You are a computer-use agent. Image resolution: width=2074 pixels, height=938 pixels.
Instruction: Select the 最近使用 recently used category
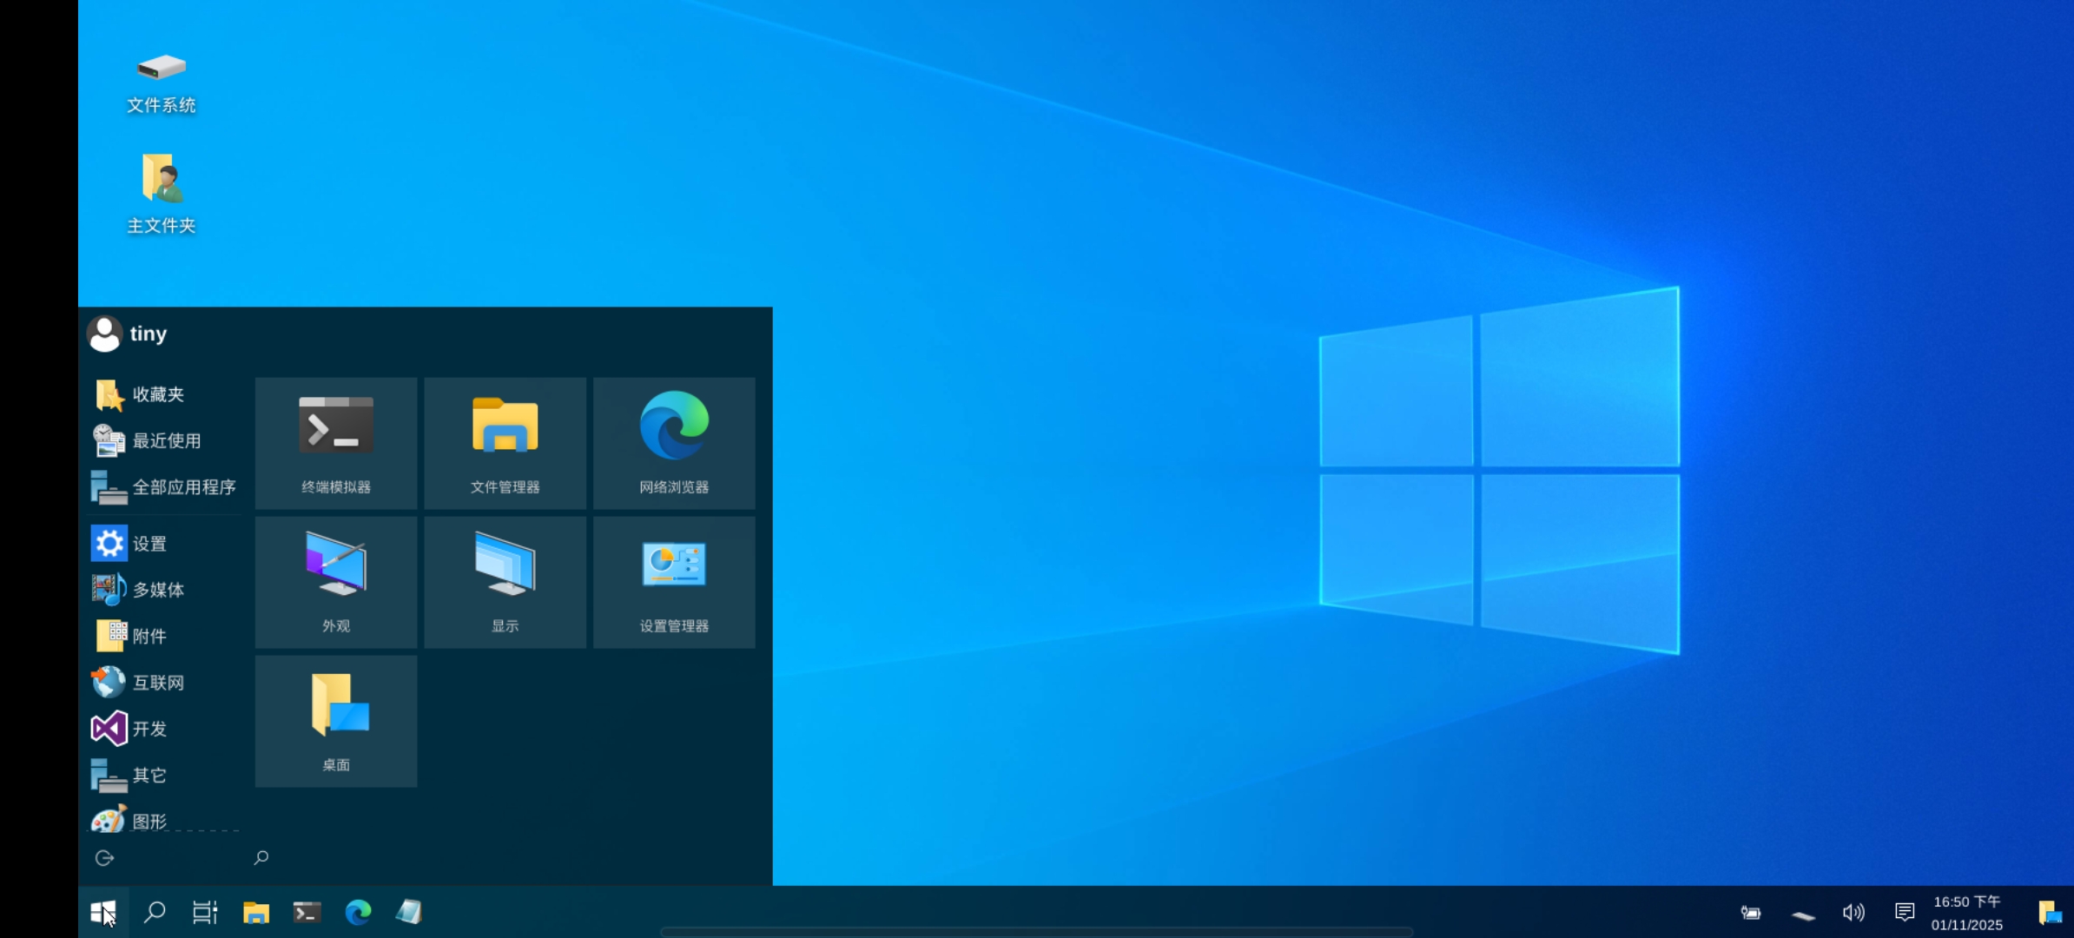click(163, 440)
